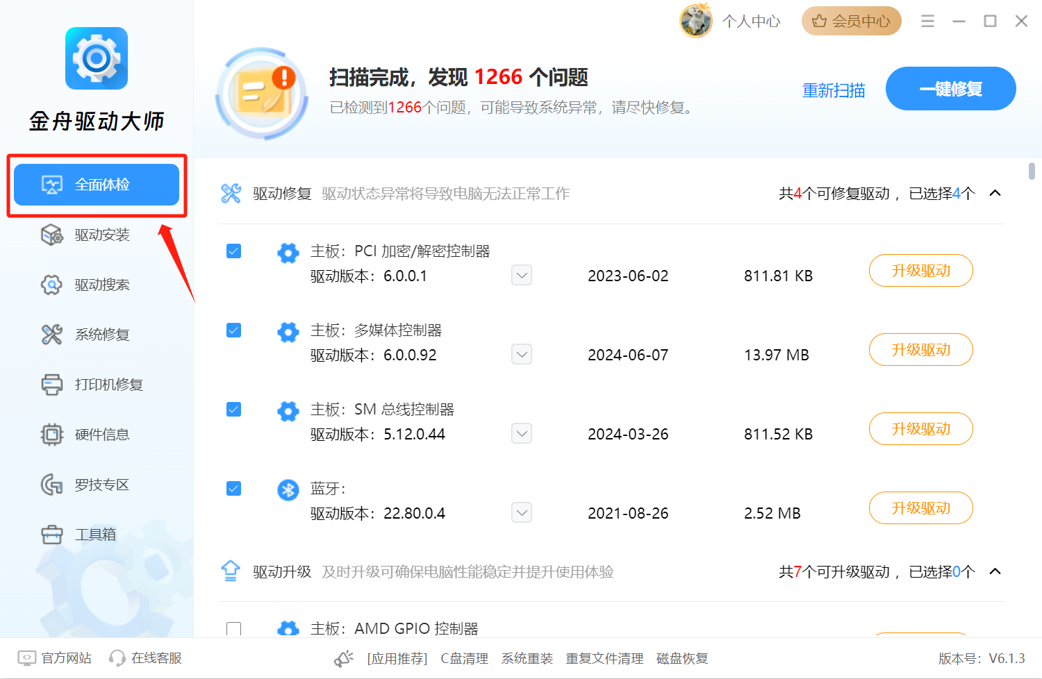
Task: Click the user avatar picture
Action: tap(695, 21)
